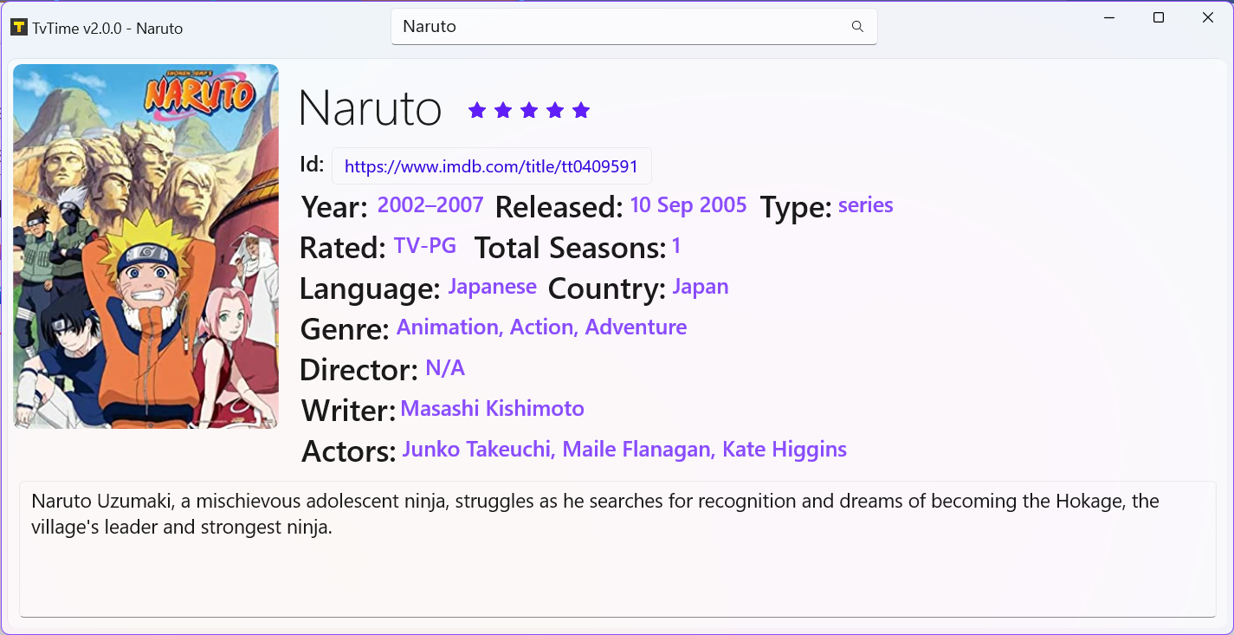Click the Writer: label

(x=348, y=411)
